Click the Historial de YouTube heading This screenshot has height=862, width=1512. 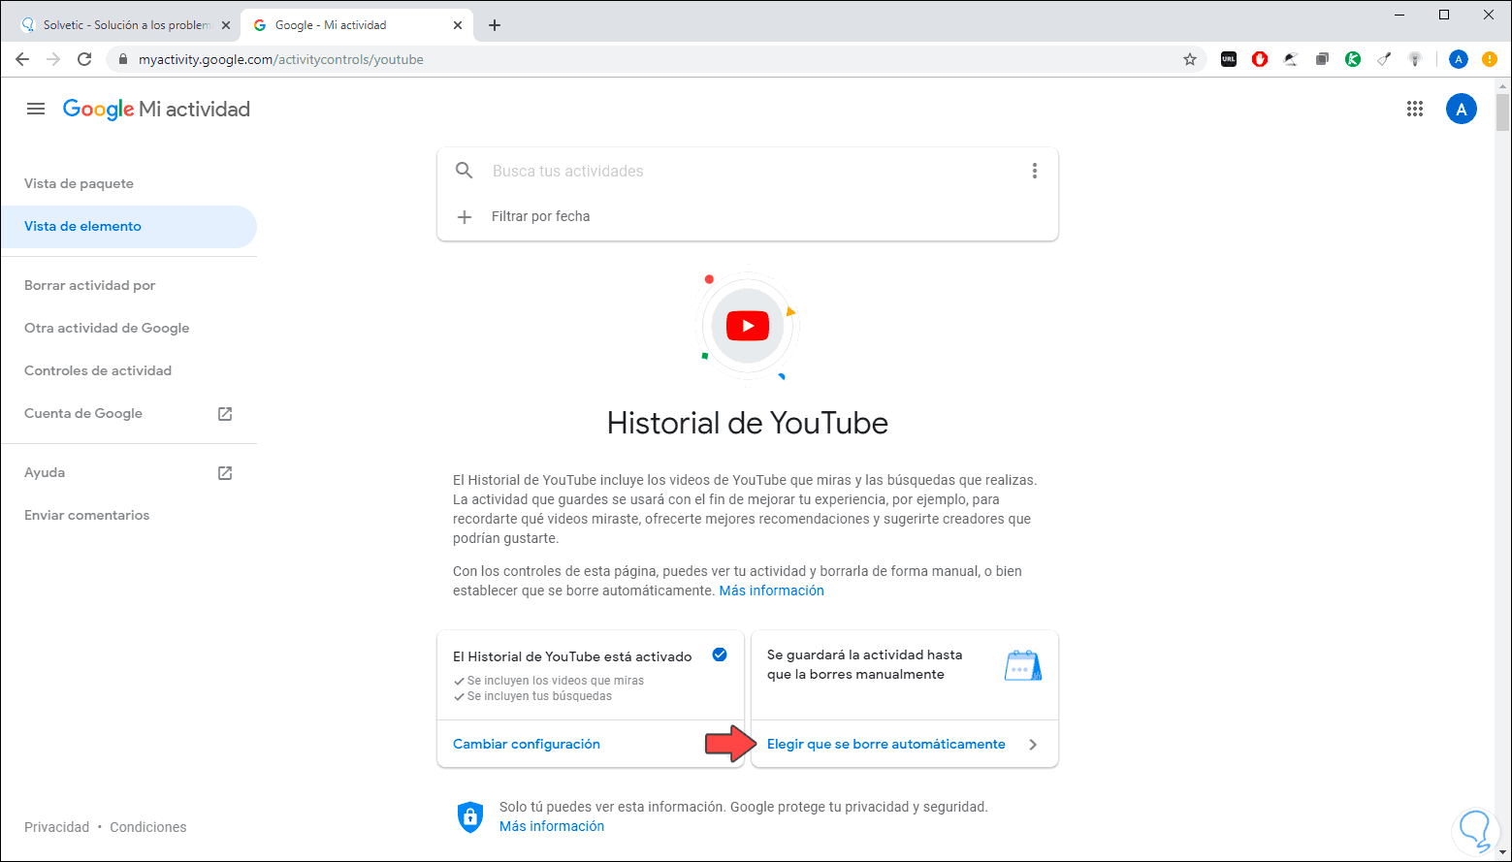coord(748,423)
